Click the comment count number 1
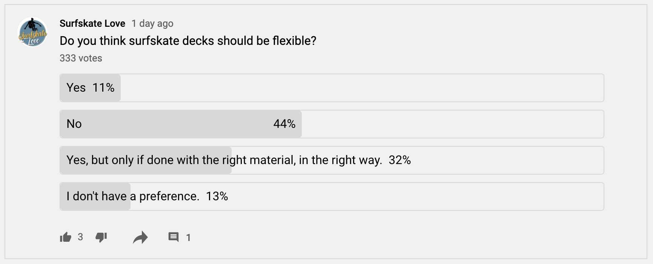Screen dimensions: 653x264 click(188, 238)
